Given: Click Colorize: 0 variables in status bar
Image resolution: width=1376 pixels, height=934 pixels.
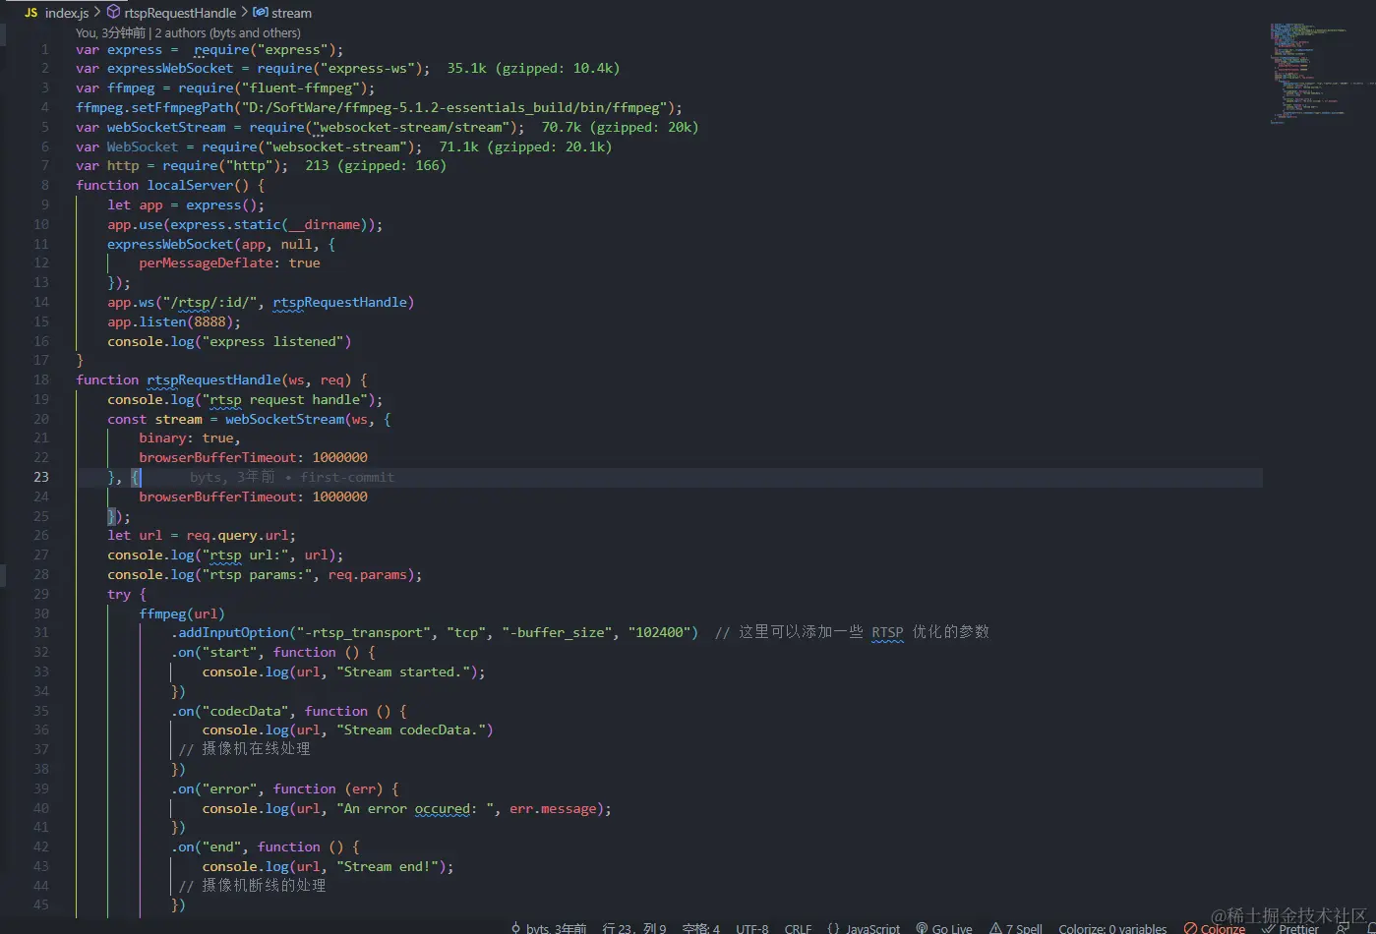Looking at the screenshot, I should 1112,927.
